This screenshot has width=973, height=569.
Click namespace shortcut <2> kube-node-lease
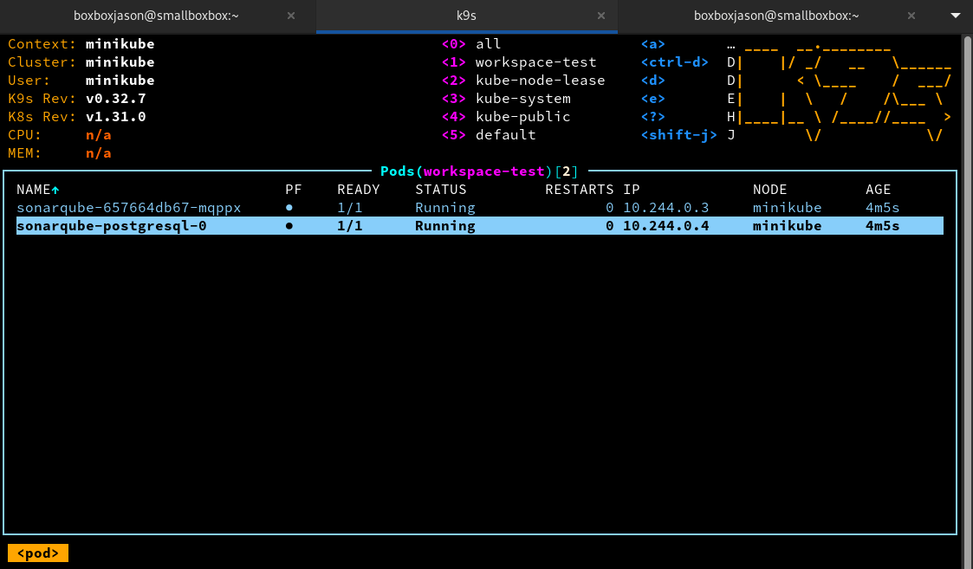[x=523, y=80]
